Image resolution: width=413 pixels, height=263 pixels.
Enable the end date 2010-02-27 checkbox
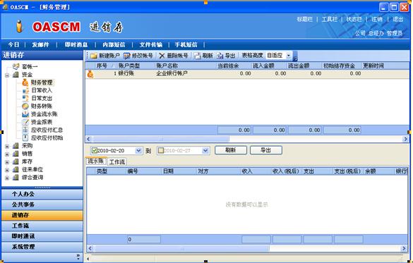click(161, 150)
